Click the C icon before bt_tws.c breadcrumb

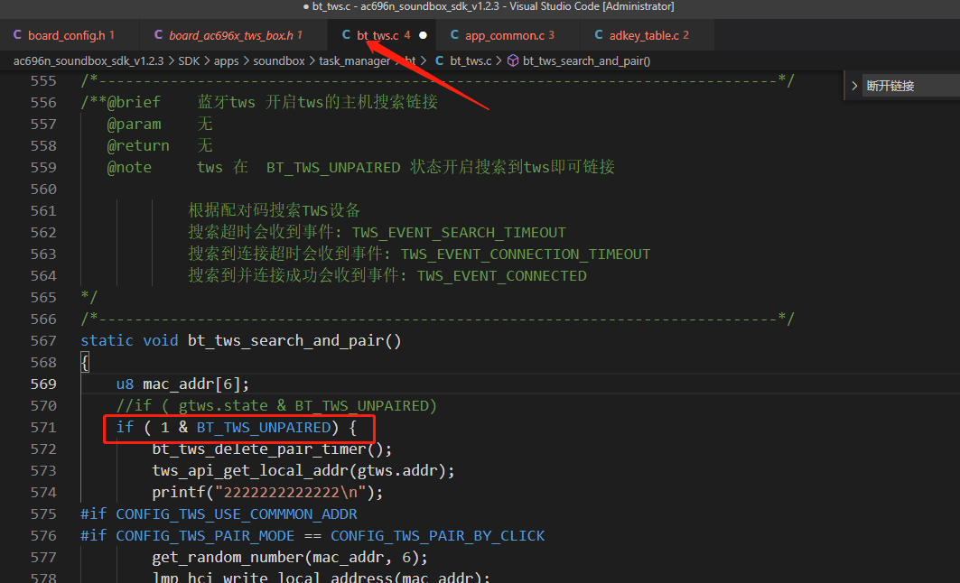pyautogui.click(x=439, y=60)
